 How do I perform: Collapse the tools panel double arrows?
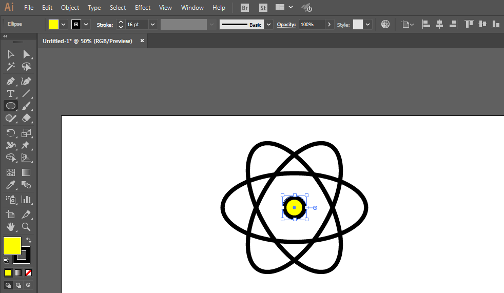pyautogui.click(x=5, y=36)
